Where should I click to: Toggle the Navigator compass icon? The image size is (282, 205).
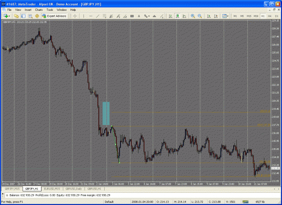point(37,16)
